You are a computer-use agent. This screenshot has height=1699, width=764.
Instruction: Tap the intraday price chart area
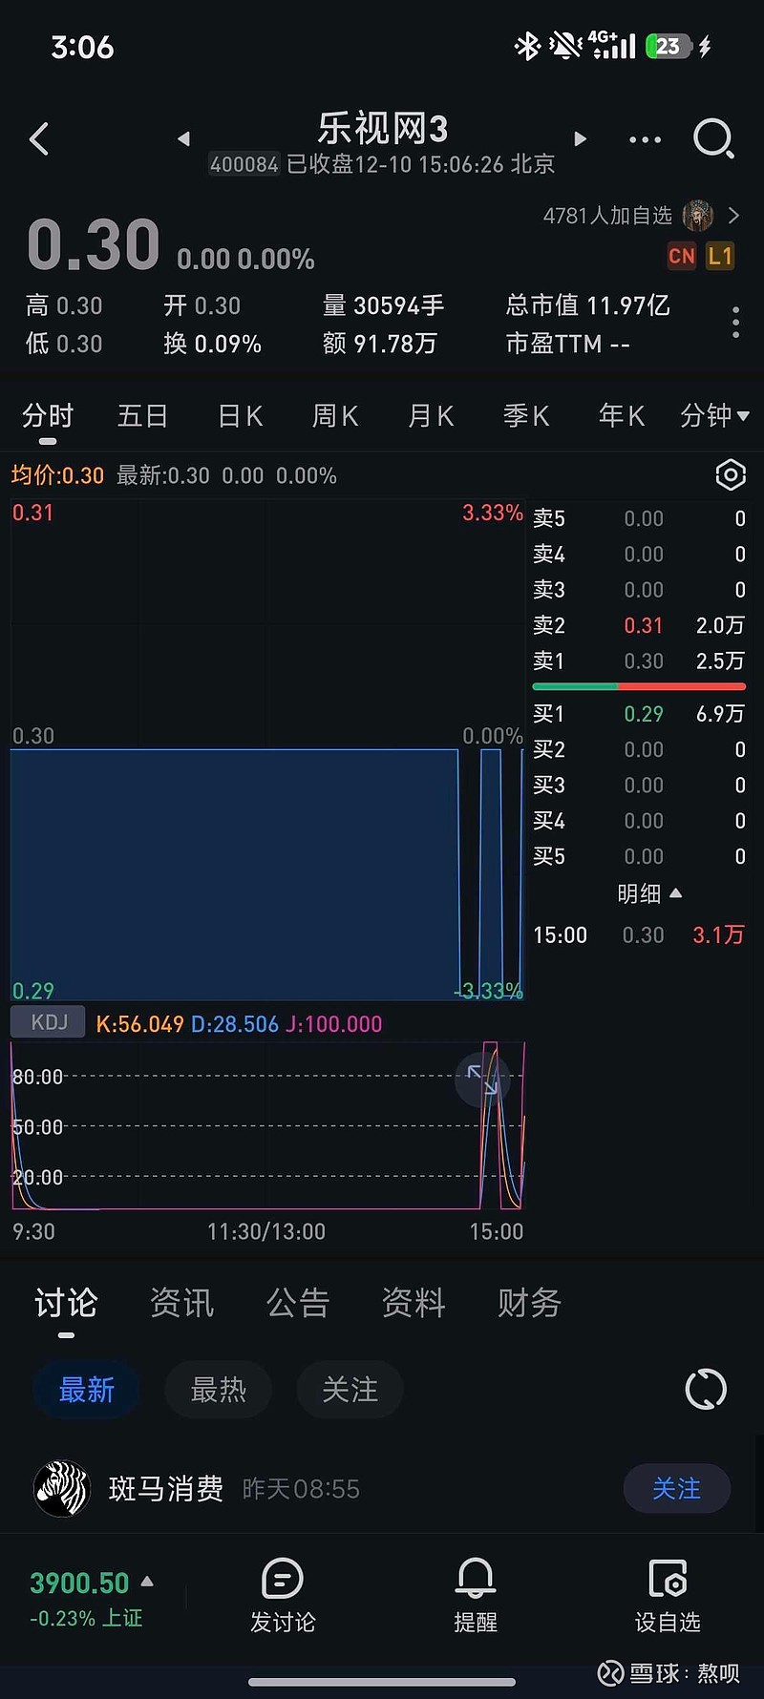[x=267, y=749]
